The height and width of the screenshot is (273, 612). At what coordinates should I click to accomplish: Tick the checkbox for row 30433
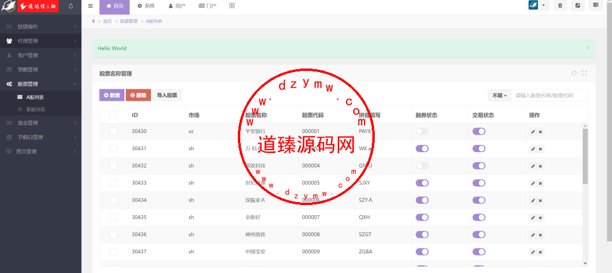click(x=113, y=182)
